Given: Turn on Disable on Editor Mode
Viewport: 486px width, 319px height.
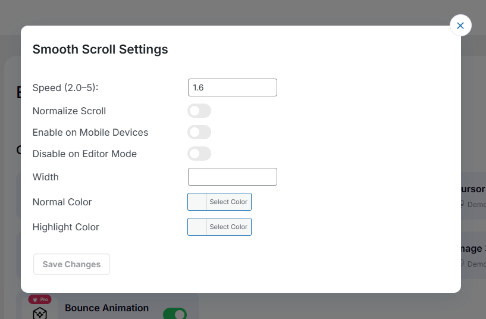Looking at the screenshot, I should 199,154.
